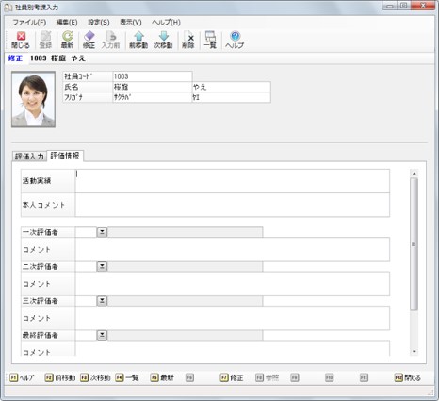Viewport: 439px width, 401px height.
Task: Expand the 二次評価者 dropdown arrow
Action: pos(102,267)
